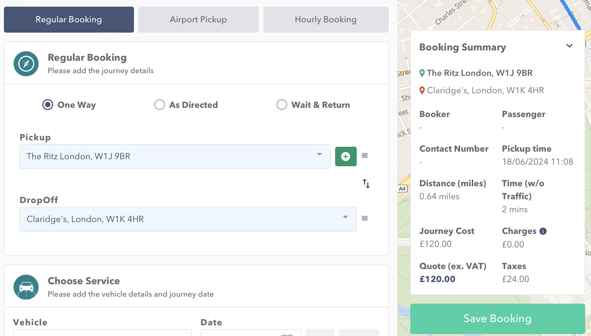Switch to the Hourly Booking tab
This screenshot has height=336, width=591.
click(325, 19)
